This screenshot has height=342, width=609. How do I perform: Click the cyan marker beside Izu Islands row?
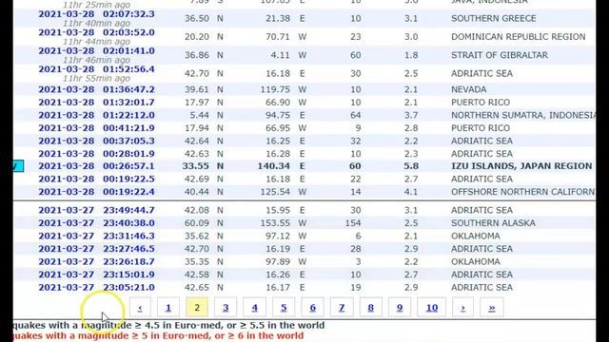point(18,166)
